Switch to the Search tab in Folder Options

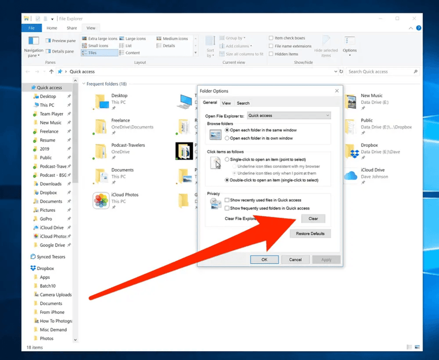click(243, 102)
